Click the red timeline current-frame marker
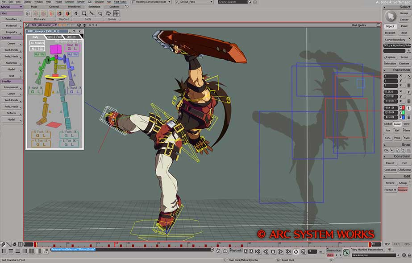This screenshot has width=412, height=263. coord(115,245)
